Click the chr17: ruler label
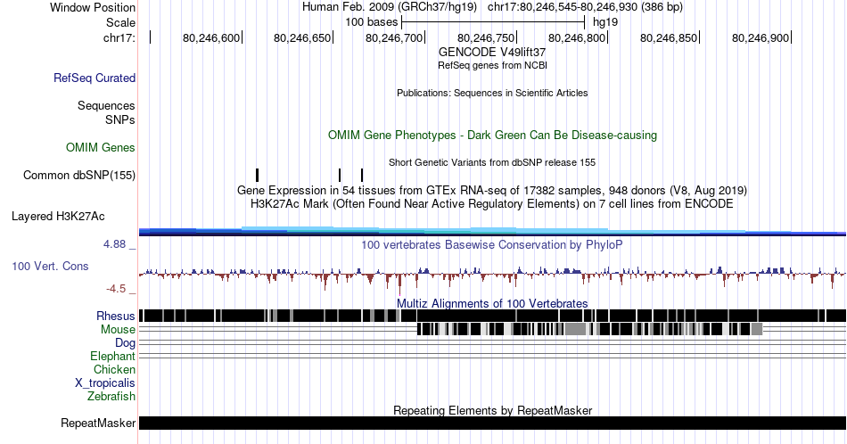The image size is (847, 444). pyautogui.click(x=119, y=37)
